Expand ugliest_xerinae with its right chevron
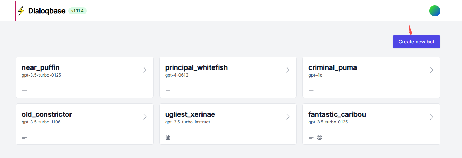 (x=288, y=117)
